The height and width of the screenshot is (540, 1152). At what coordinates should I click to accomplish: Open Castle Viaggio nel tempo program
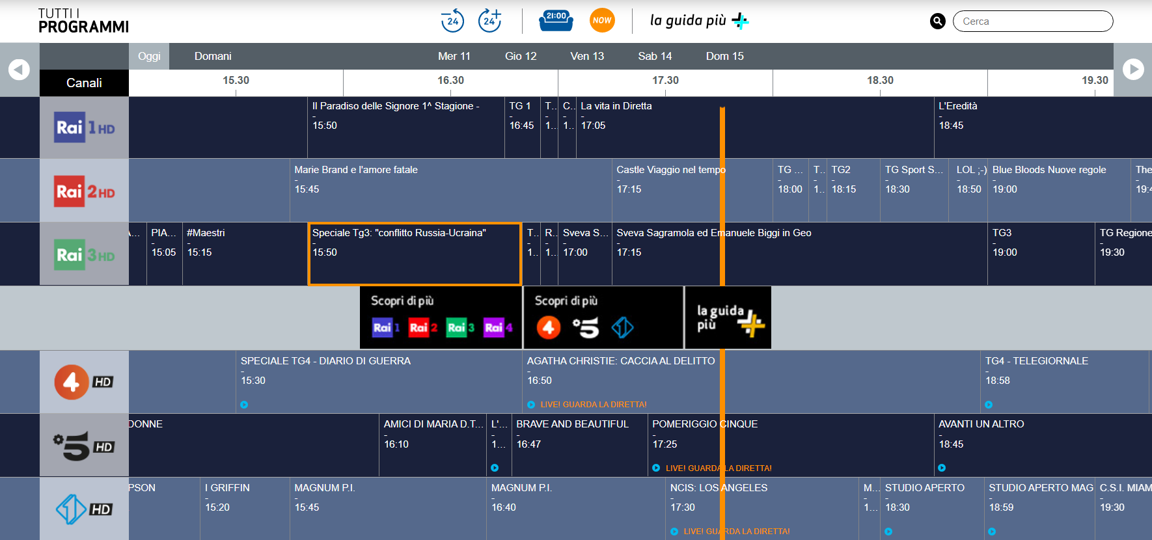pos(693,191)
